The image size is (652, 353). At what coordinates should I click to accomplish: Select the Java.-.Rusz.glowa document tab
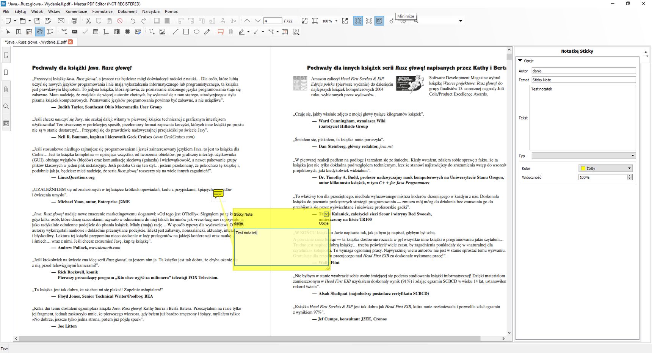(36, 42)
